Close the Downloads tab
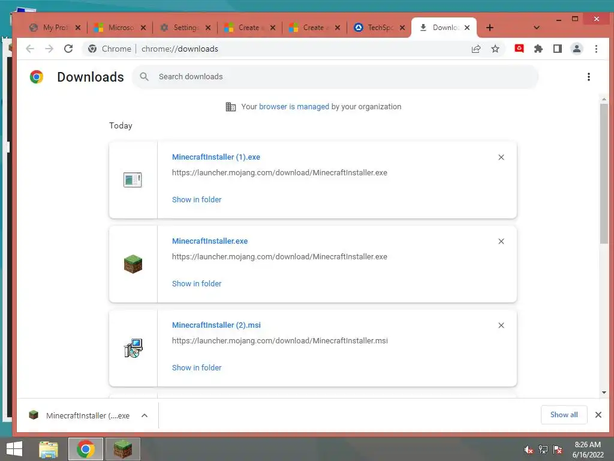 click(x=467, y=28)
